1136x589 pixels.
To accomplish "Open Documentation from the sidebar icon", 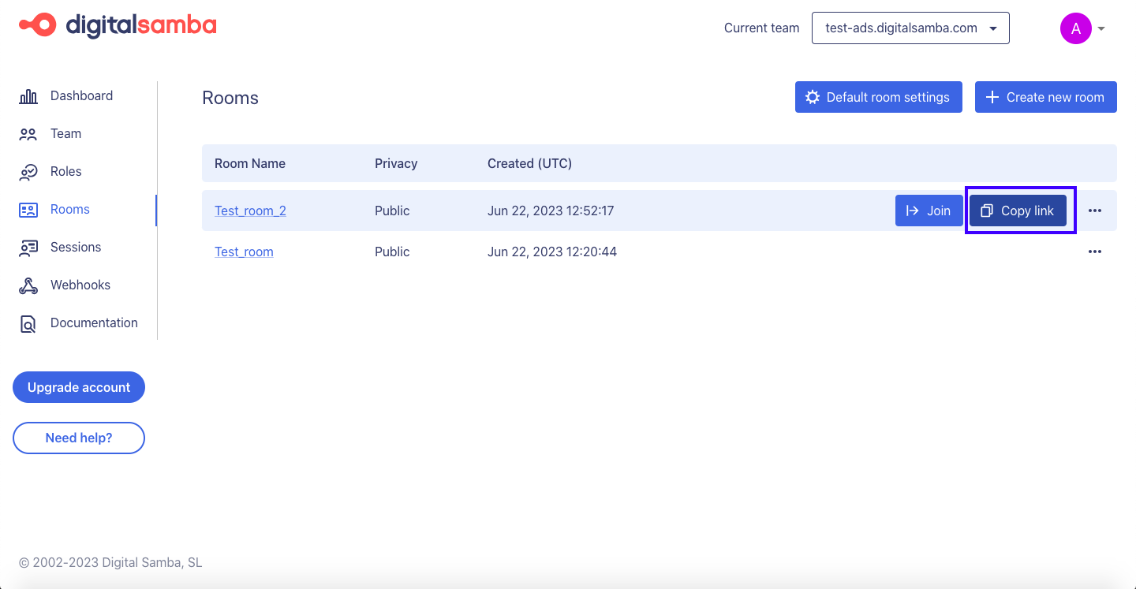I will [x=28, y=322].
